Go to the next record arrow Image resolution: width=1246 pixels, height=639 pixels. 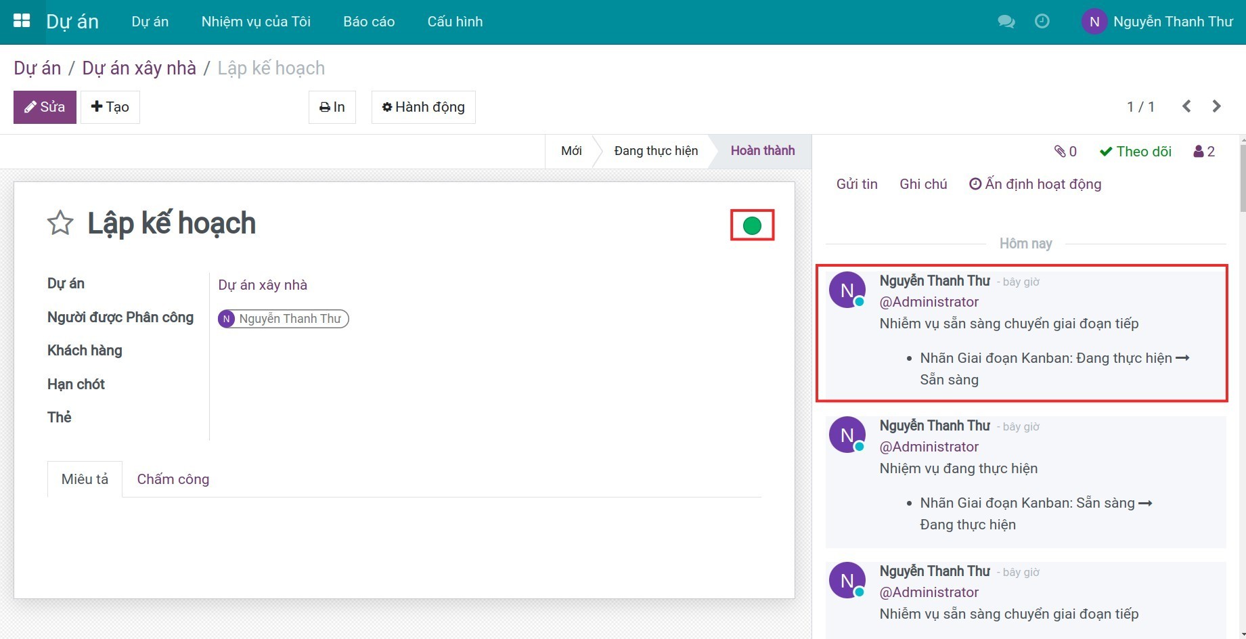[x=1216, y=106]
